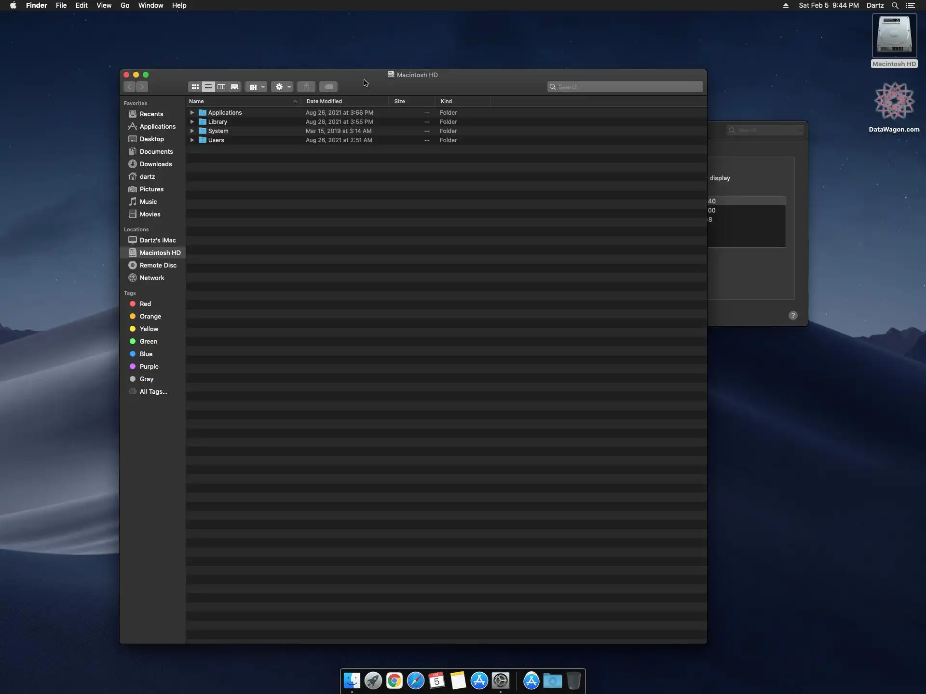Expand the Users folder disclosure triangle
The image size is (926, 694).
pyautogui.click(x=192, y=140)
